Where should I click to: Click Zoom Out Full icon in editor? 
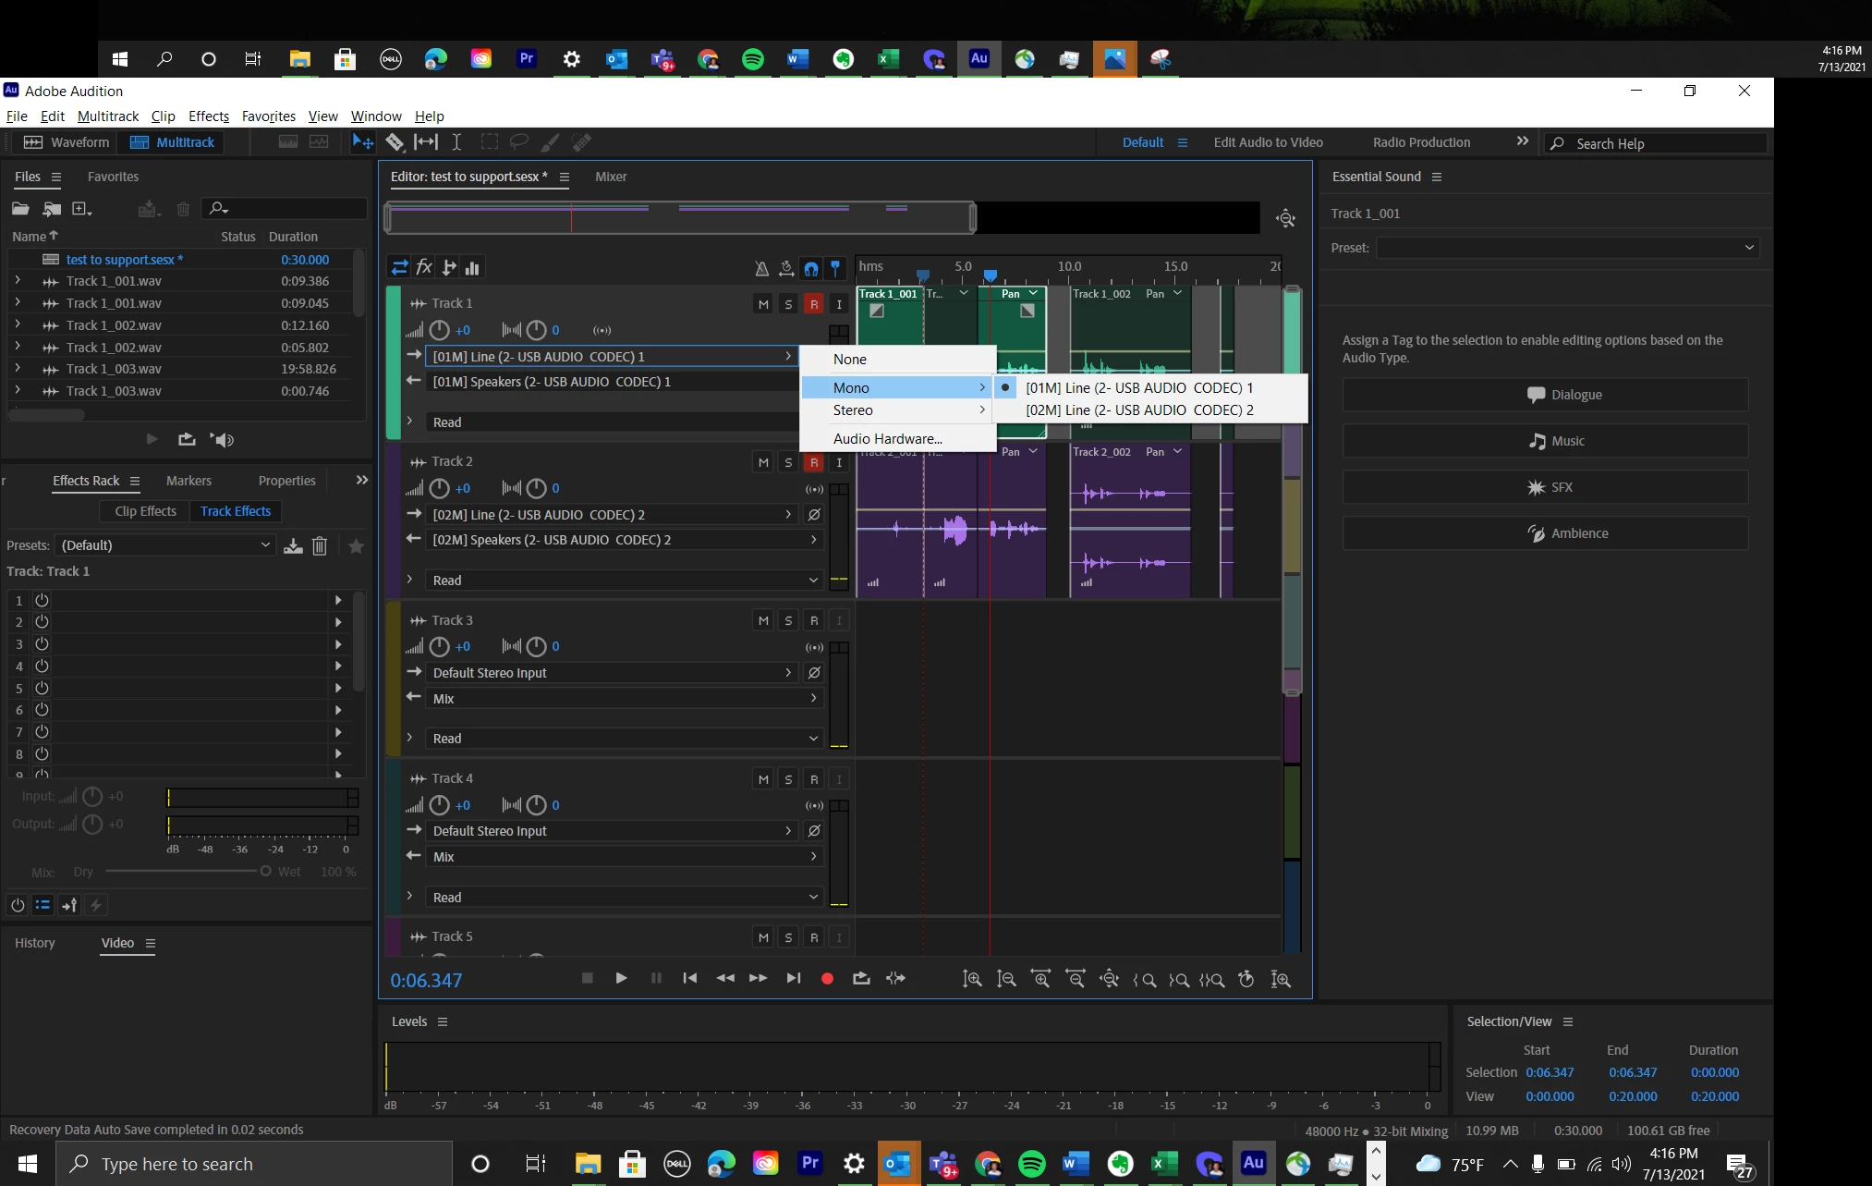pos(1109,979)
